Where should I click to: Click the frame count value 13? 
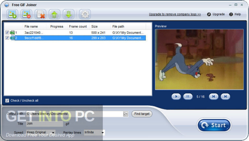point(71,32)
